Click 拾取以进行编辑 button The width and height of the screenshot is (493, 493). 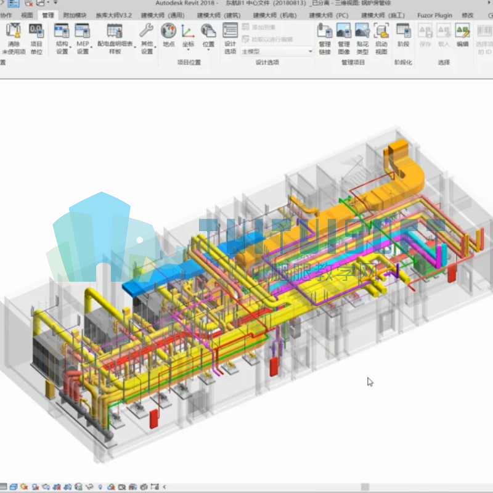(x=267, y=39)
